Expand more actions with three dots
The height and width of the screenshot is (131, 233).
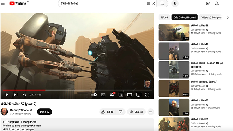tap(150, 112)
